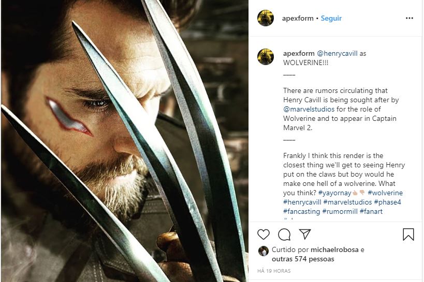Click the small liker avatar near likes

tap(263, 250)
